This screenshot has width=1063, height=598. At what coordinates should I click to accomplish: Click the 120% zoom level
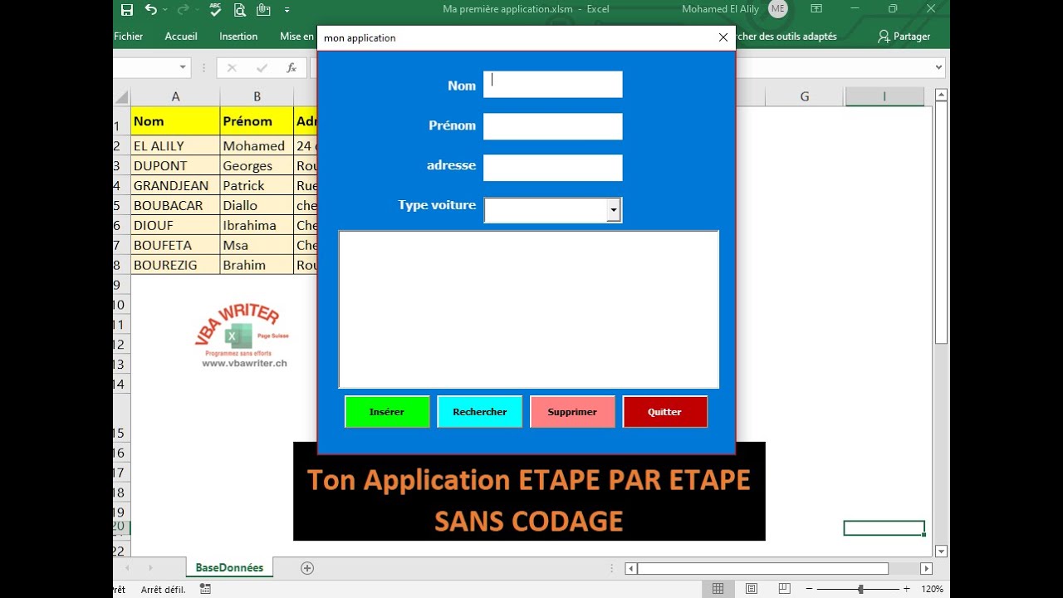(x=932, y=589)
